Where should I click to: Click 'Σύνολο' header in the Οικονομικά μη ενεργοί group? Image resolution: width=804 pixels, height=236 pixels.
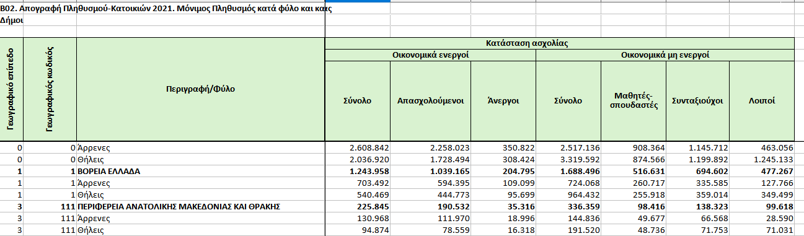[568, 101]
